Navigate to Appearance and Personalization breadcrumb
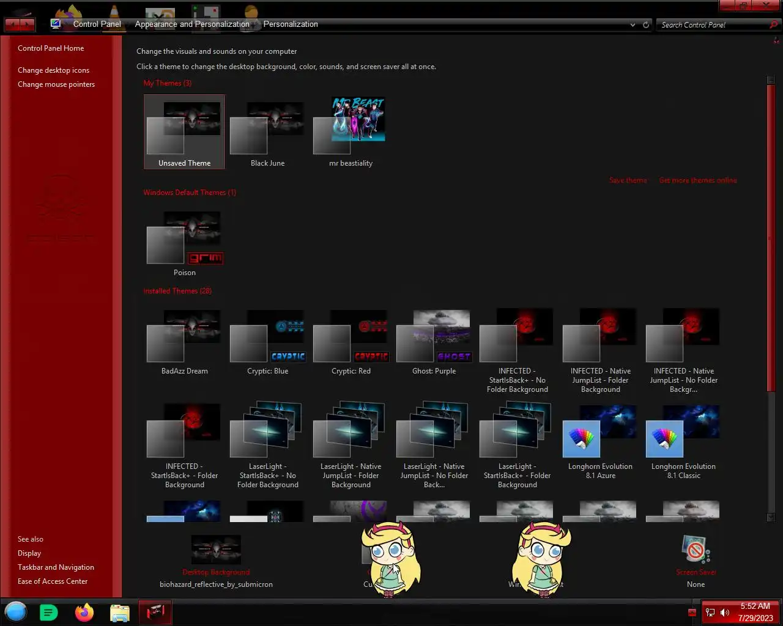783x626 pixels. [x=192, y=24]
